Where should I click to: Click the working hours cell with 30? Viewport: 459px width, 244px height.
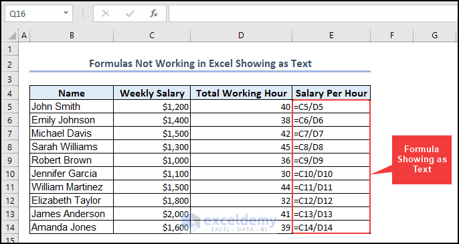coord(241,174)
